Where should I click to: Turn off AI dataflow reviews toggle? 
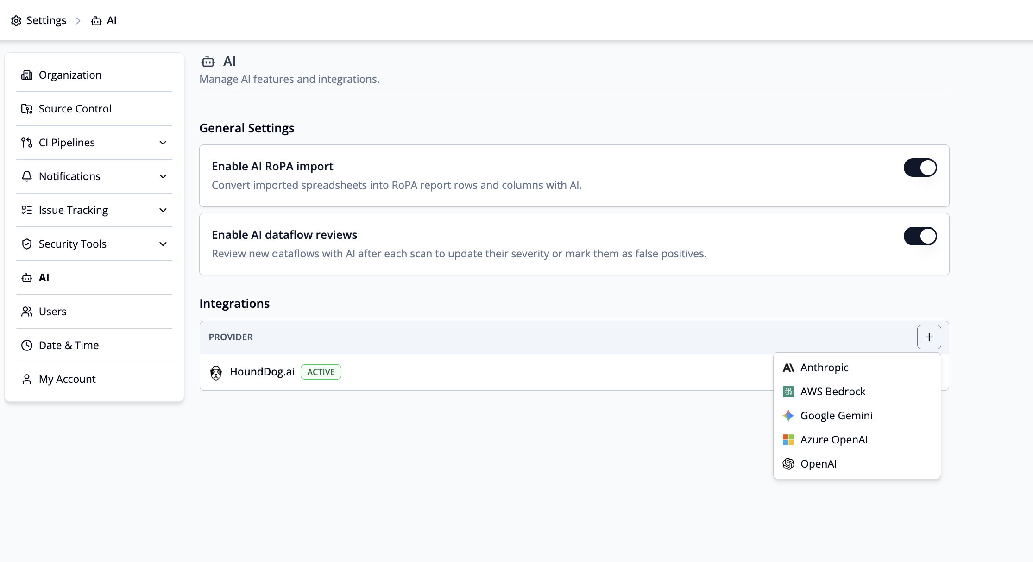click(920, 236)
